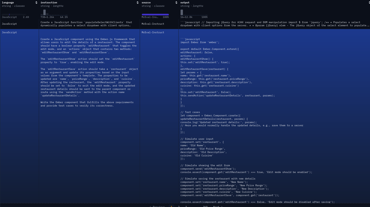Viewport: 370px width, 207px height.
Task: Click the 'instruction' column header name
Action: [49, 3]
